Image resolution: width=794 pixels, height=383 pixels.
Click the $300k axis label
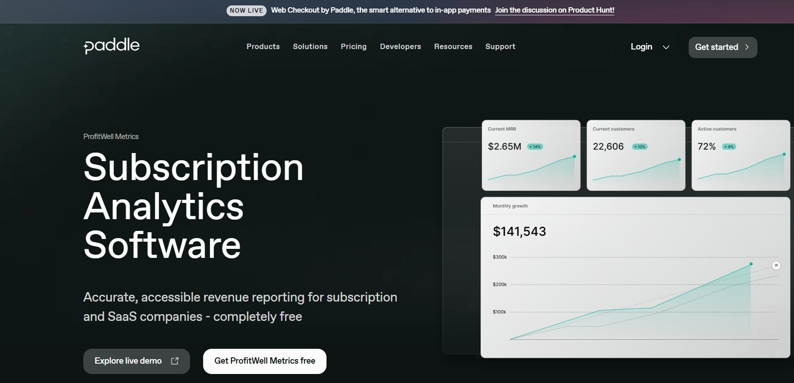(x=499, y=257)
